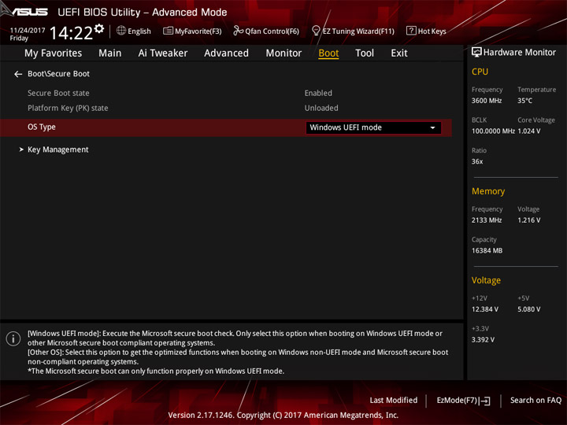The height and width of the screenshot is (425, 567).
Task: Launch EZ Tuning Wizard lightbulb icon
Action: (316, 31)
